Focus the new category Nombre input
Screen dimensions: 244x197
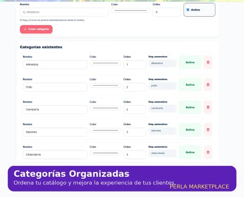pyautogui.click(x=64, y=12)
